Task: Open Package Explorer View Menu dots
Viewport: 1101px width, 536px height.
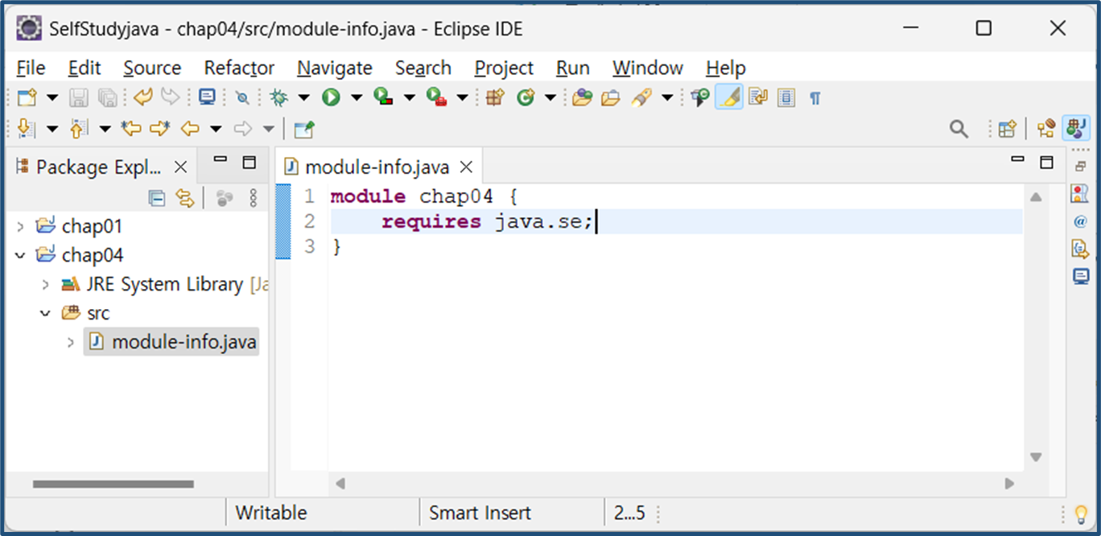Action: click(254, 198)
